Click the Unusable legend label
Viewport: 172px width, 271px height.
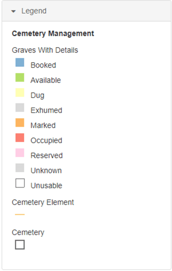click(x=46, y=186)
